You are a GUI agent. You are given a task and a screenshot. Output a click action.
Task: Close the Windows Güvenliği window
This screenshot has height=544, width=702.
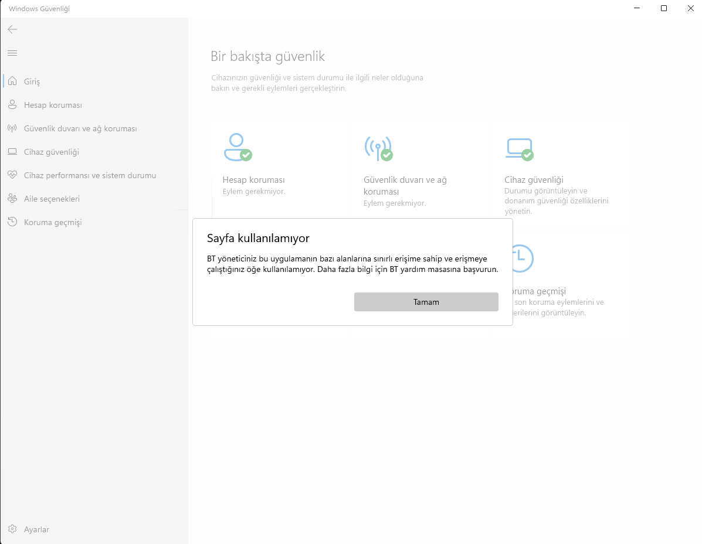[690, 8]
